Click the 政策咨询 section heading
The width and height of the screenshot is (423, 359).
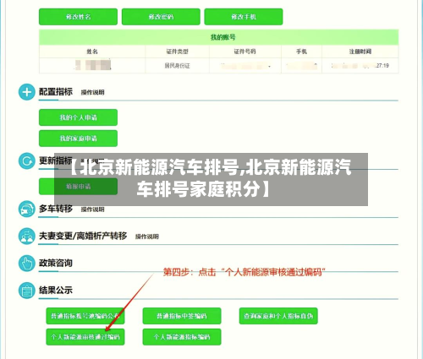click(56, 263)
